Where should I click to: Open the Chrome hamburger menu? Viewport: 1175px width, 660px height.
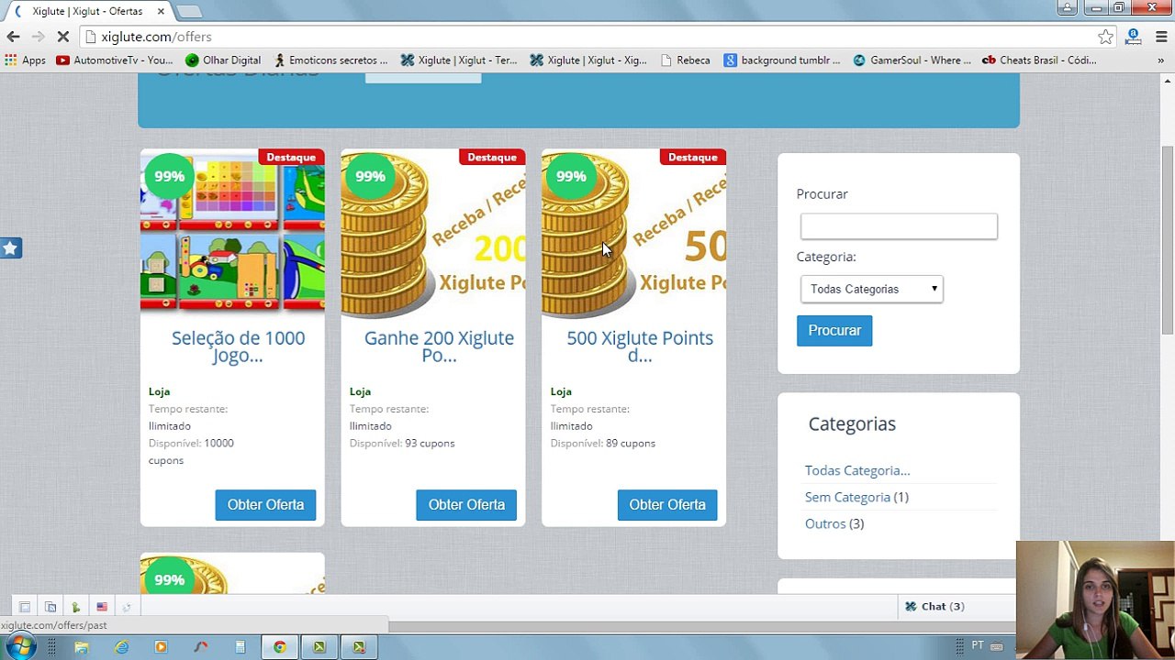pyautogui.click(x=1161, y=37)
